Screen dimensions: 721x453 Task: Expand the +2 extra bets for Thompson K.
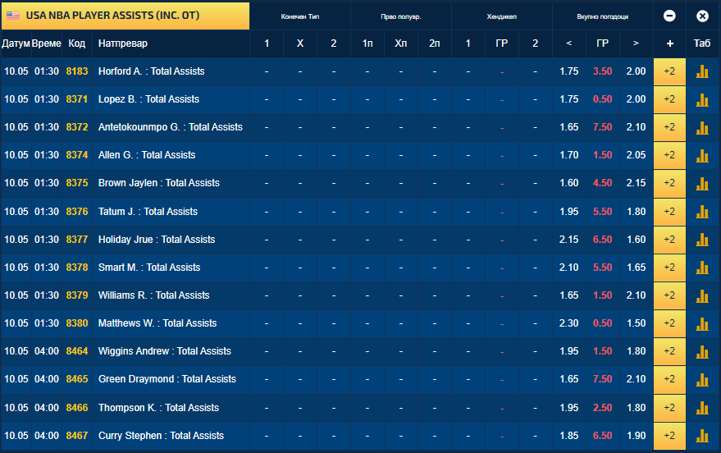pos(669,408)
